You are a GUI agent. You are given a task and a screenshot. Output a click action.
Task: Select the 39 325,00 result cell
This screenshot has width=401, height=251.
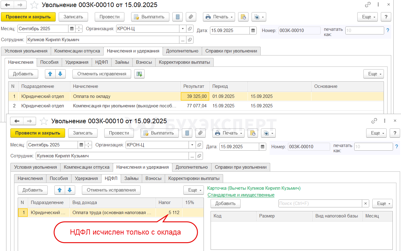[195, 96]
